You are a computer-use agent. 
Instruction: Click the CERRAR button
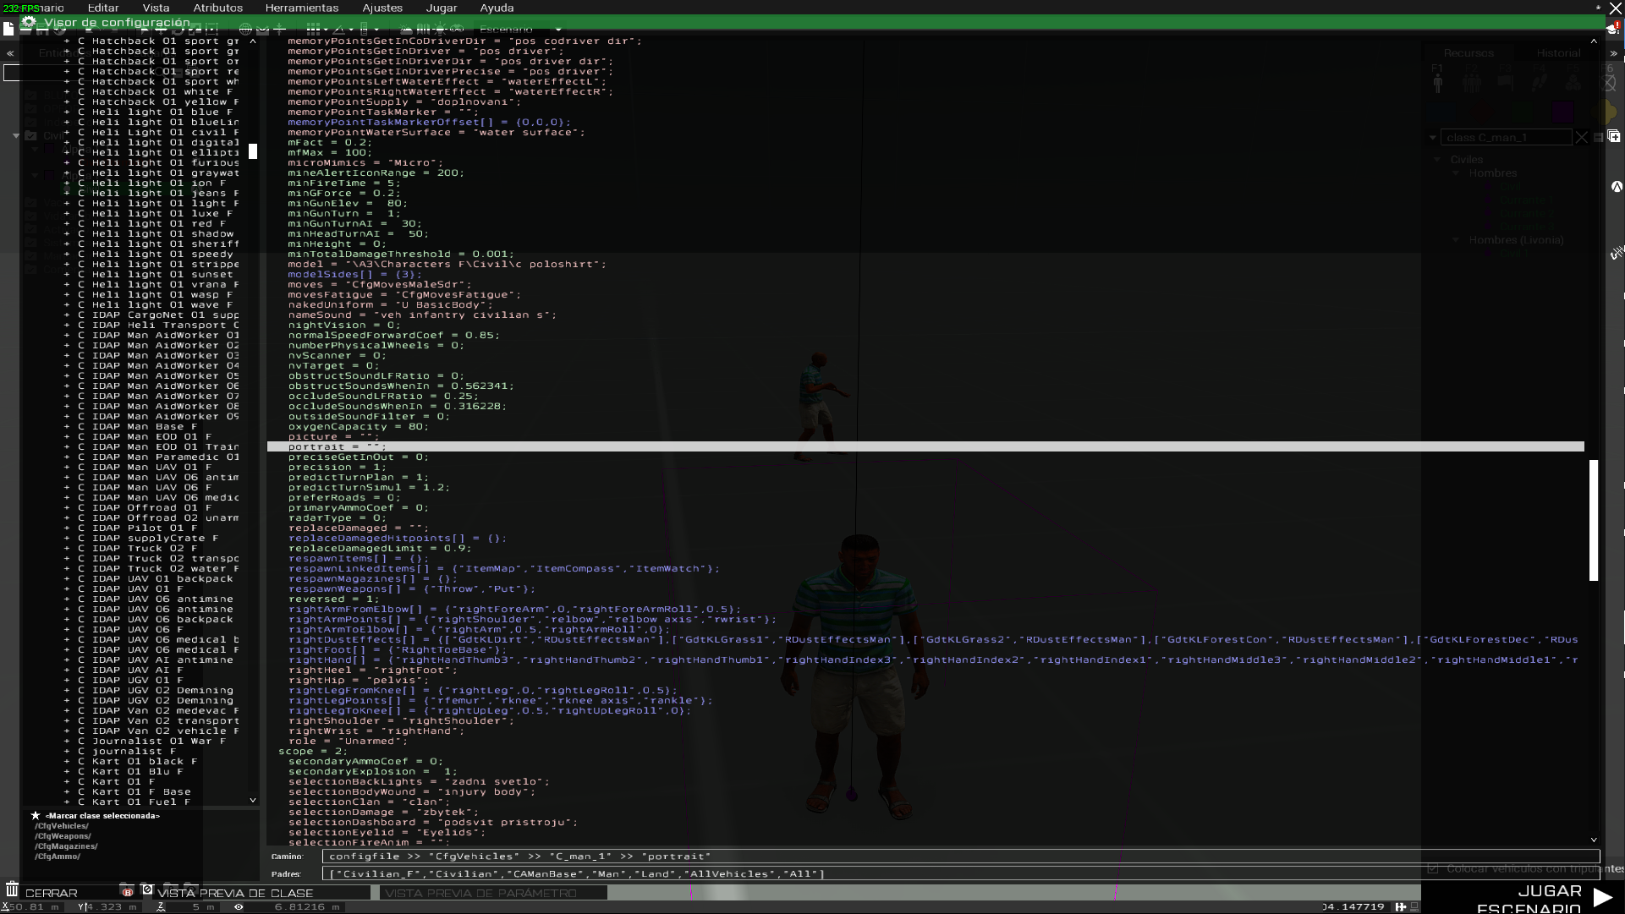(x=52, y=893)
